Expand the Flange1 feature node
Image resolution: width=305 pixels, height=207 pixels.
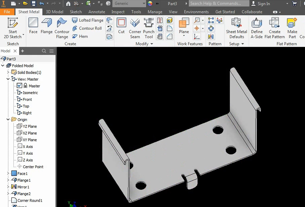pos(8,180)
